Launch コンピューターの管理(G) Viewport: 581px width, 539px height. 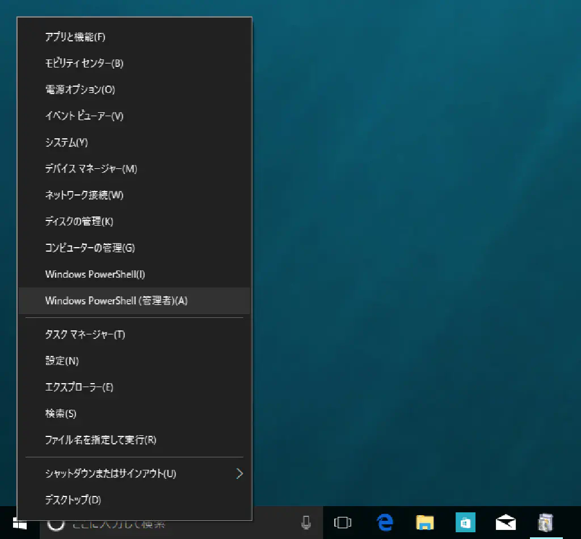134,248
